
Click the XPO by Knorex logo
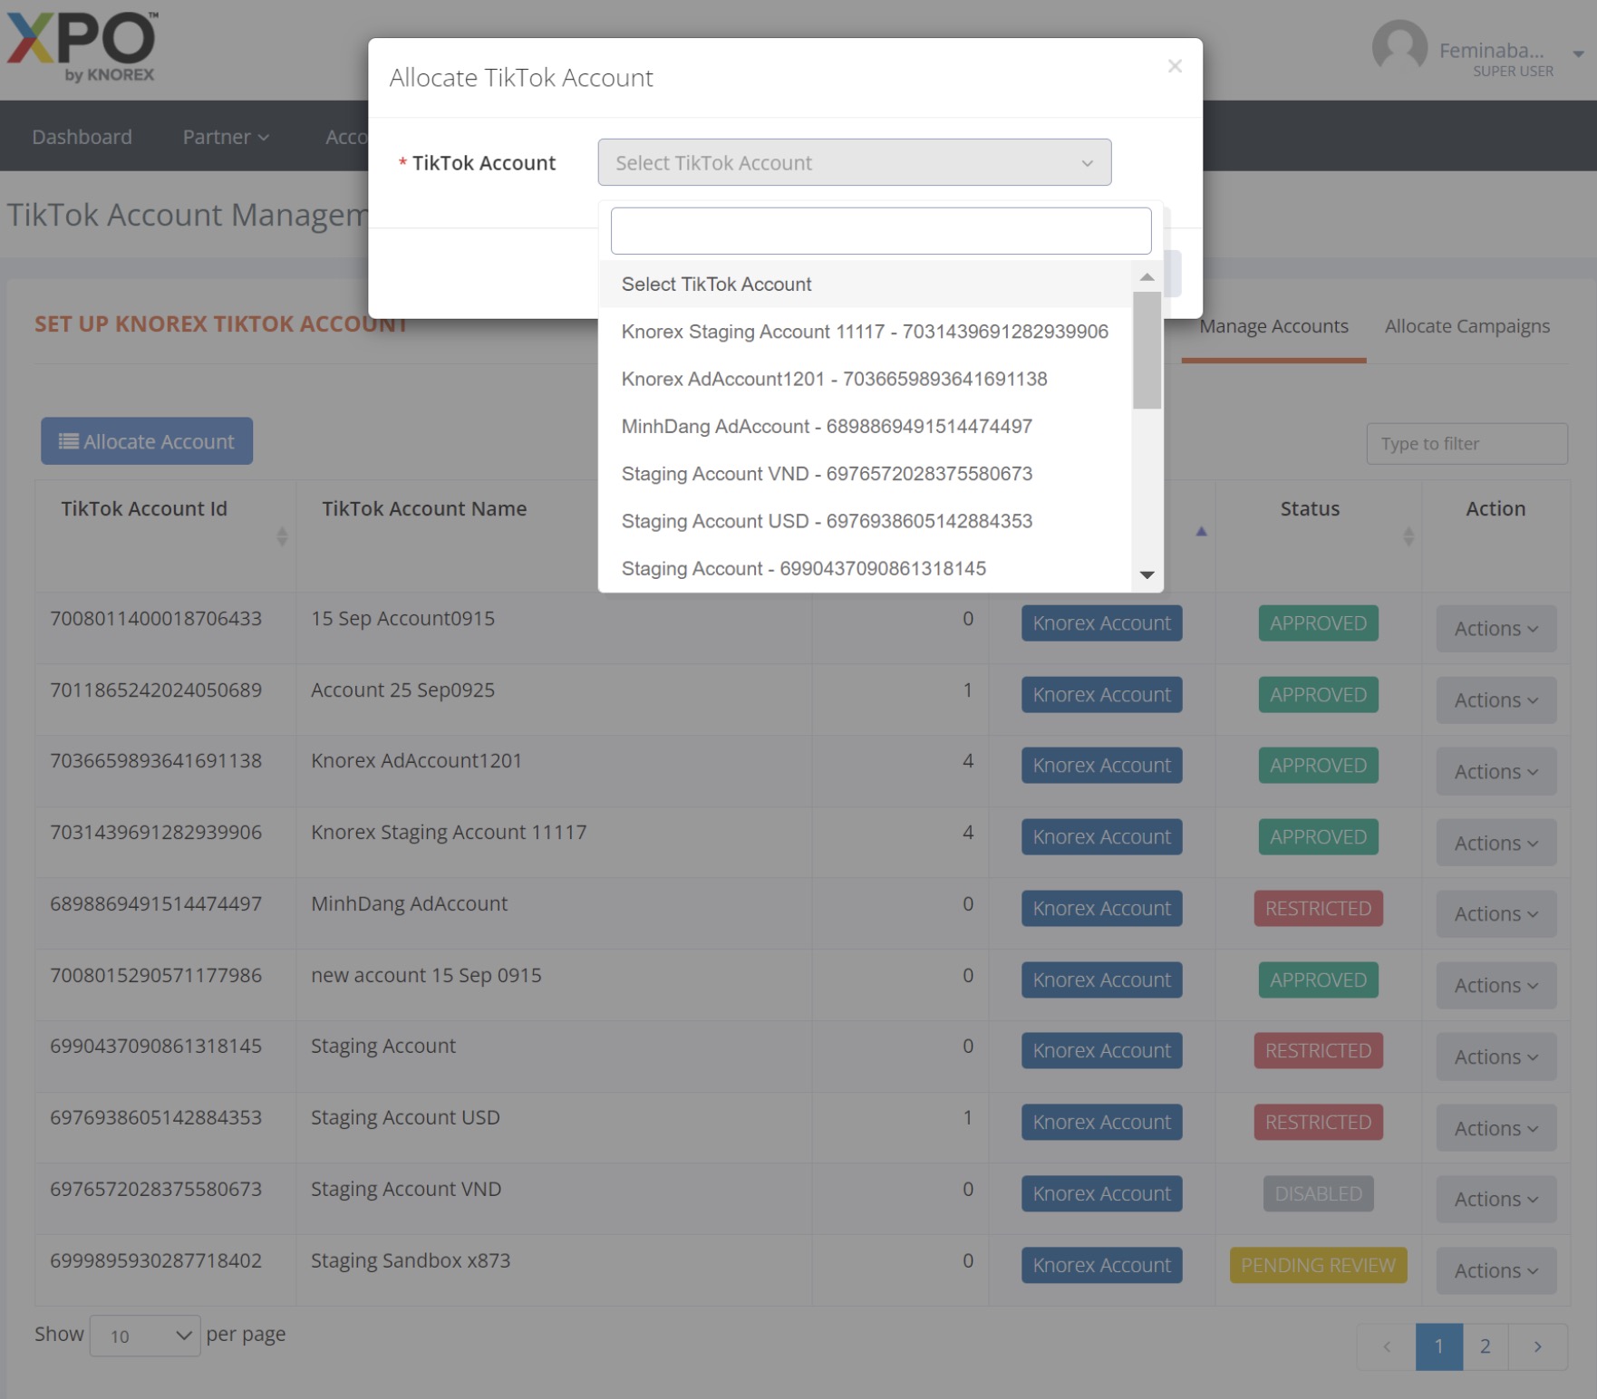coord(82,47)
